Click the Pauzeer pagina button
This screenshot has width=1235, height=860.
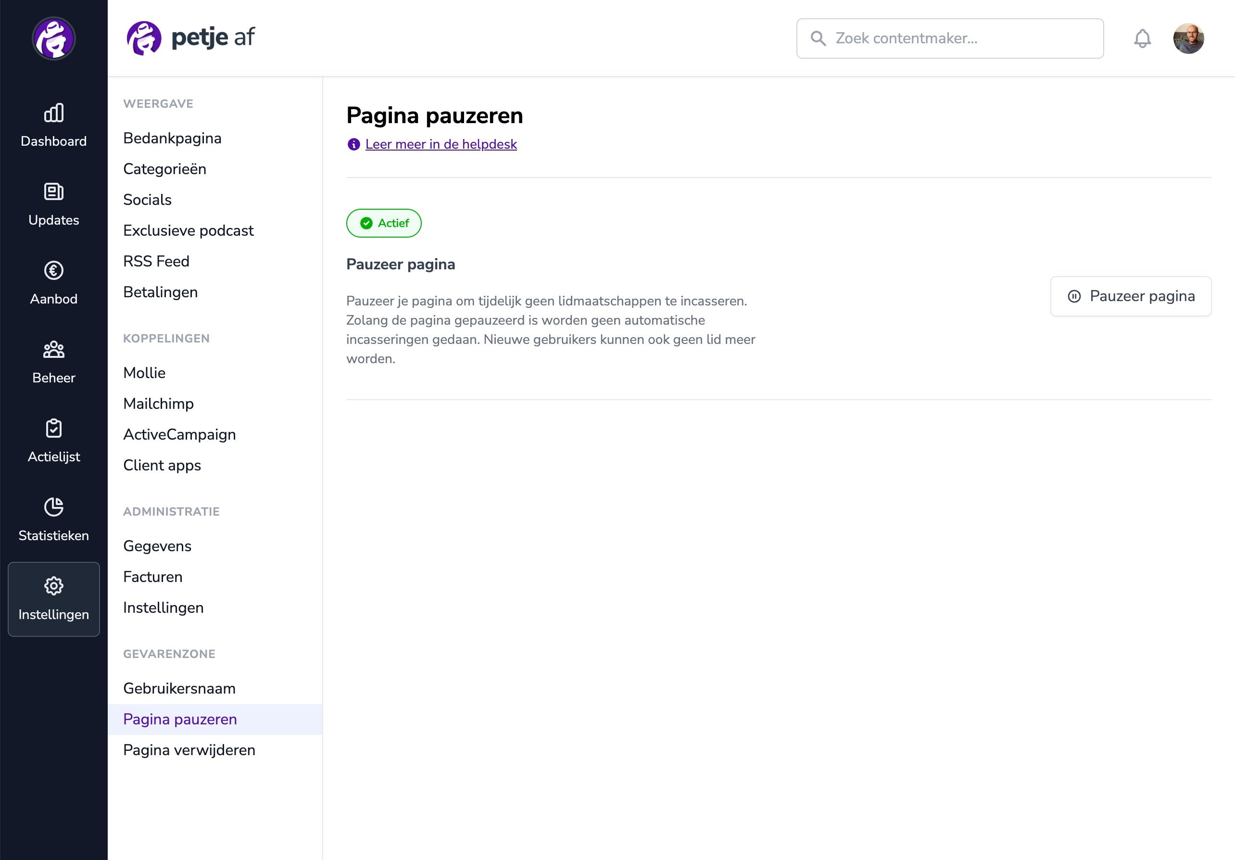click(1131, 296)
